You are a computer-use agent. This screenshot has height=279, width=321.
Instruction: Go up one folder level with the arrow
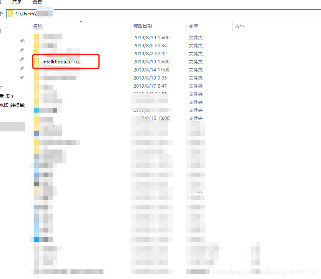coord(2,14)
